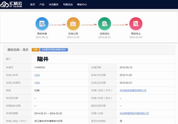The image size is (178, 124).
Task: Open applicant link 杭州娃哈哈集团有限公司
Action: tap(133, 90)
